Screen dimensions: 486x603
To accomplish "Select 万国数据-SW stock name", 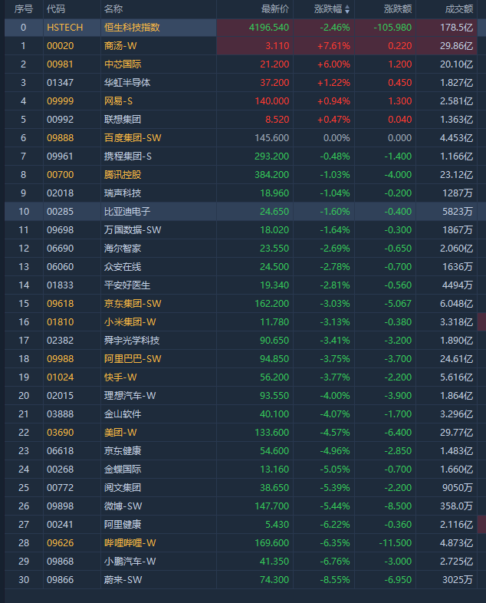I will tap(133, 230).
